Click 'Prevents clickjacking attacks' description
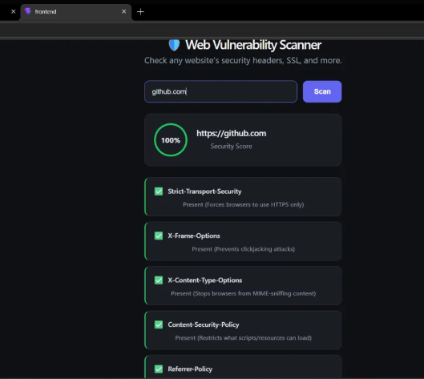The width and height of the screenshot is (424, 379). 244,249
